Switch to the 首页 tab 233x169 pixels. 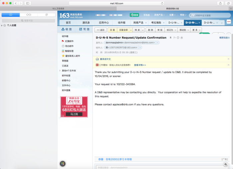pyautogui.click(x=68, y=23)
